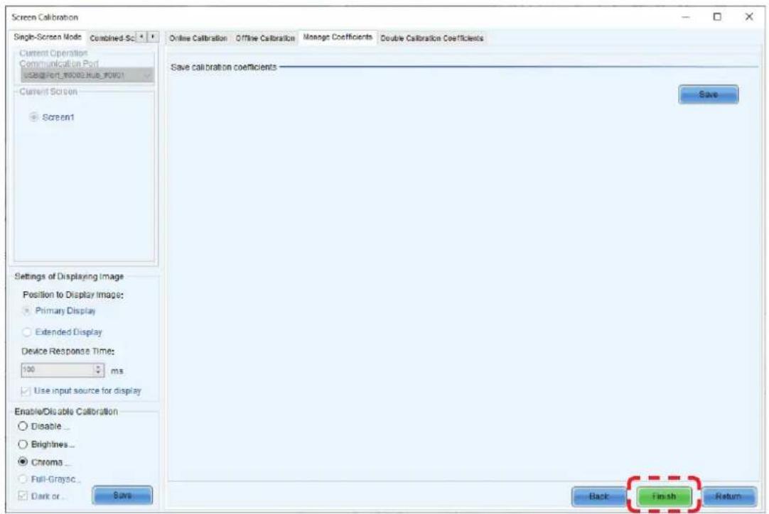Open Double Calibration Coefficients tab
Screen dimensions: 769x514
pyautogui.click(x=431, y=38)
